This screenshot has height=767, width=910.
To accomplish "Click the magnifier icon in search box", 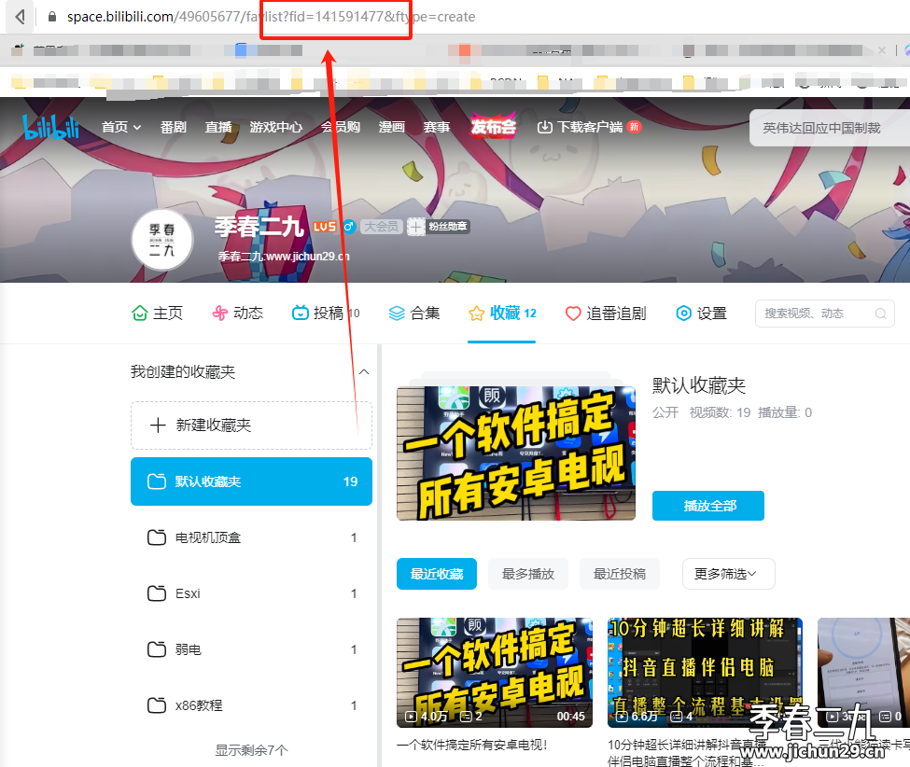I will 880,314.
